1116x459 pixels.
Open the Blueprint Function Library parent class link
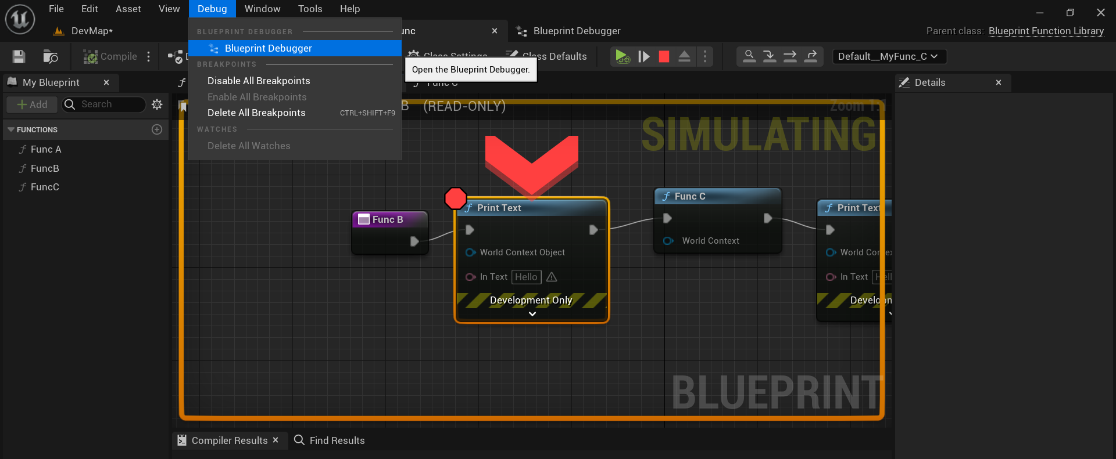1046,31
